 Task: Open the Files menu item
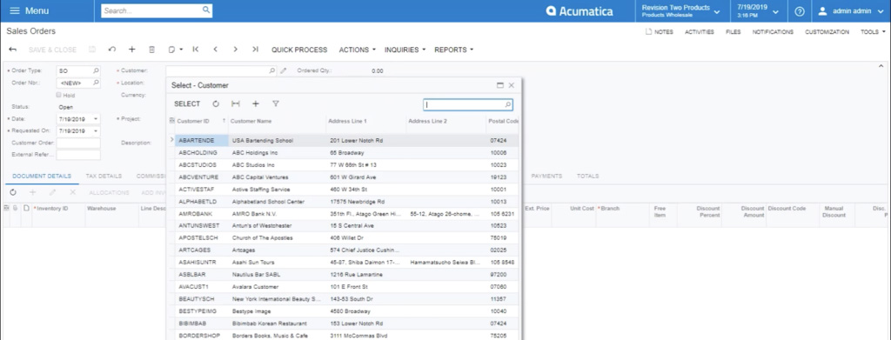[x=733, y=32]
